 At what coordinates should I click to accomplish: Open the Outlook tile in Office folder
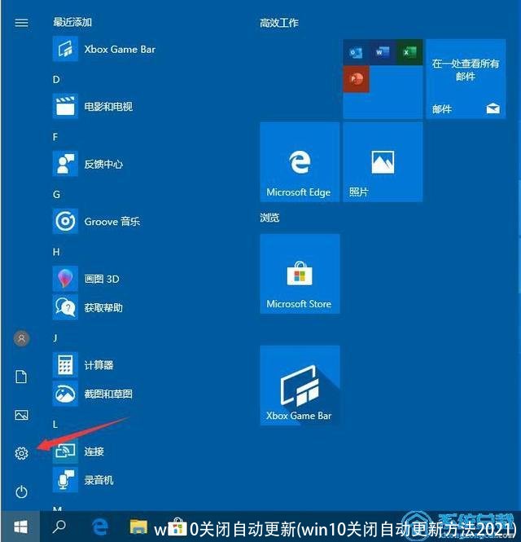[356, 52]
